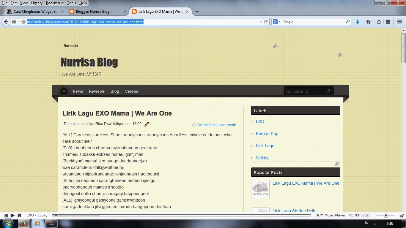Click into the Google search field
The image size is (406, 228).
[x=313, y=22]
